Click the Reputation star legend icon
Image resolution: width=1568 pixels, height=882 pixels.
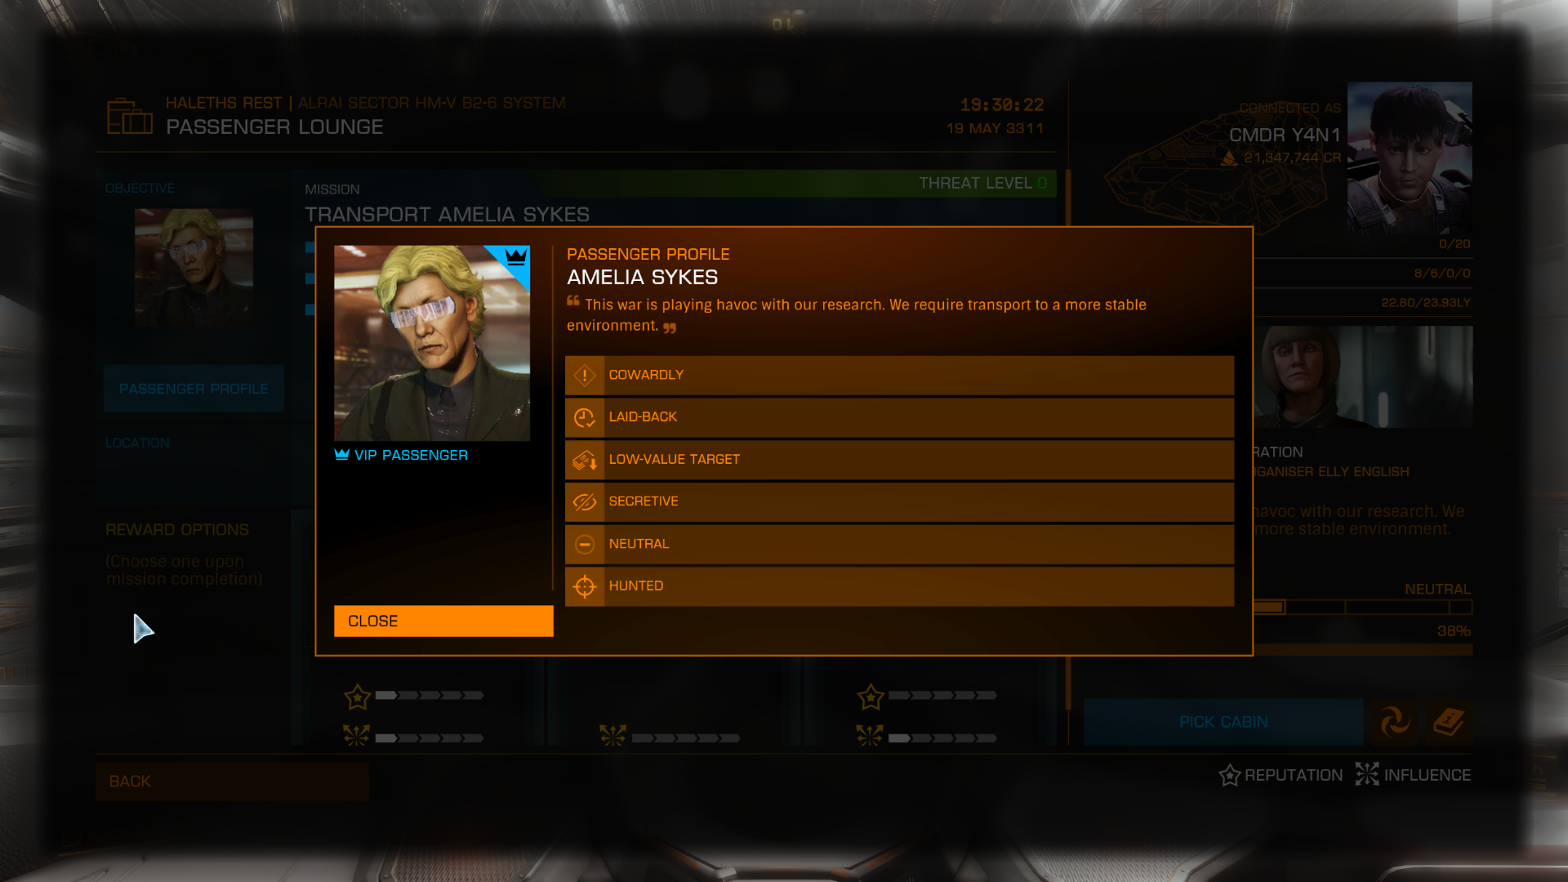(x=1230, y=775)
